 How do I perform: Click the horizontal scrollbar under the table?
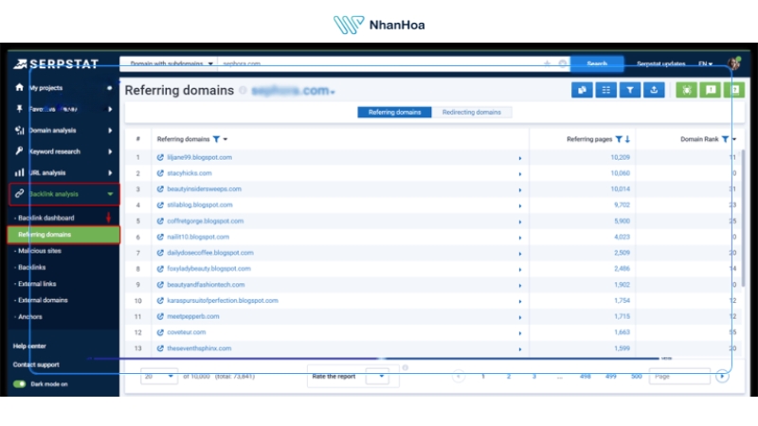pos(374,359)
